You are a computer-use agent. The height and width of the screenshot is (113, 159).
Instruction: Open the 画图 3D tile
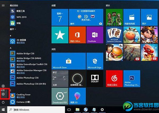click(77, 96)
